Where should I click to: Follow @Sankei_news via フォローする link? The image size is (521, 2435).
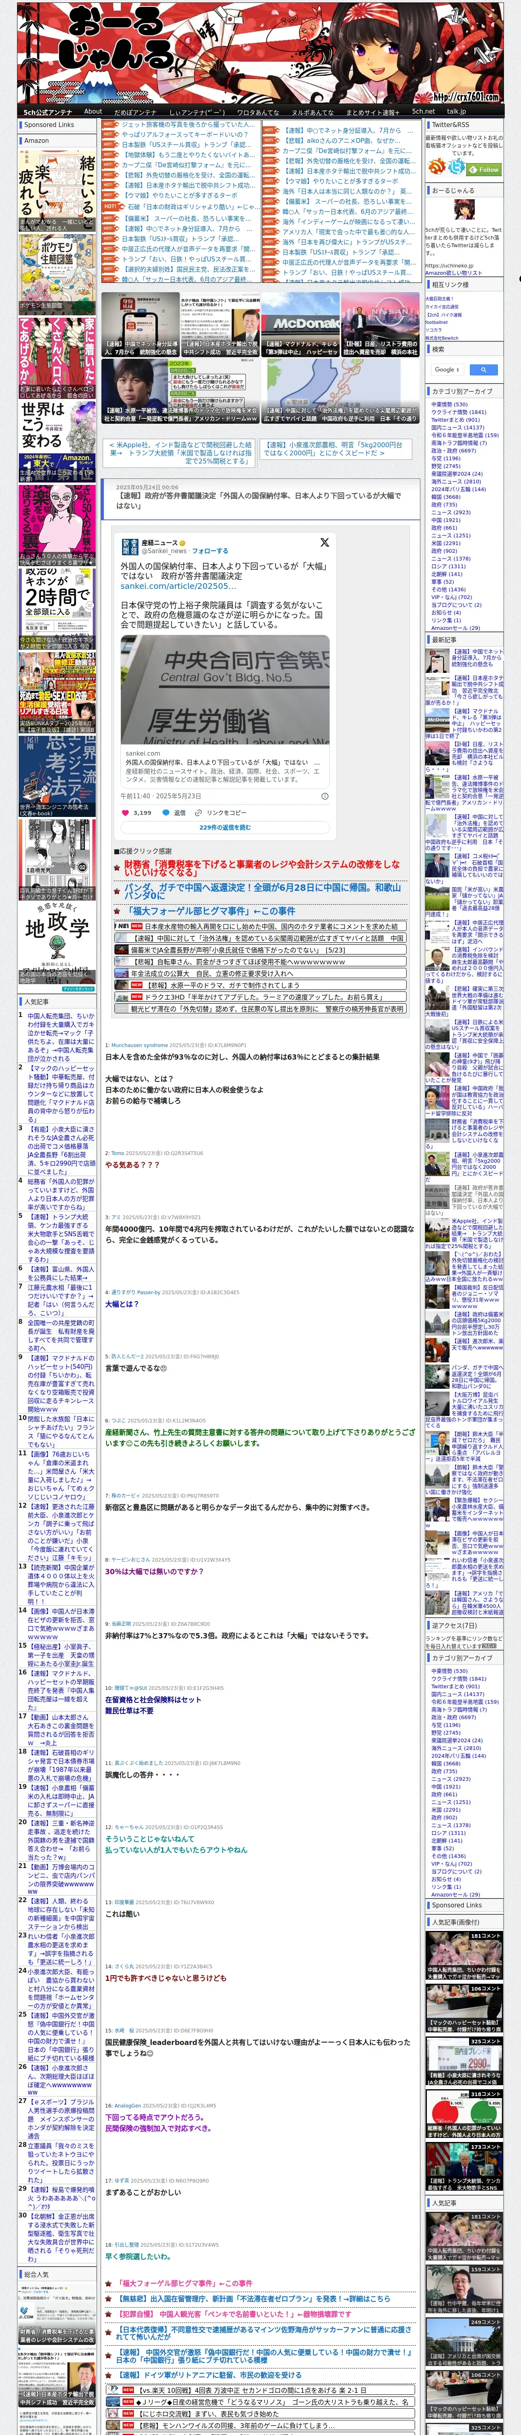coord(210,551)
